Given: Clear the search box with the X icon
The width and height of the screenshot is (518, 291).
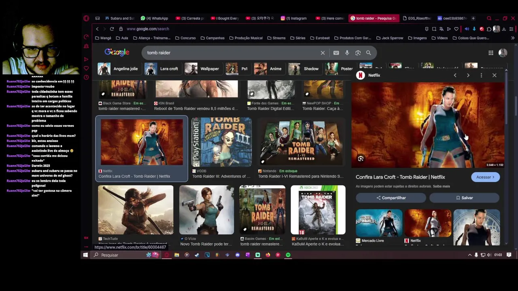Looking at the screenshot, I should click(x=323, y=53).
